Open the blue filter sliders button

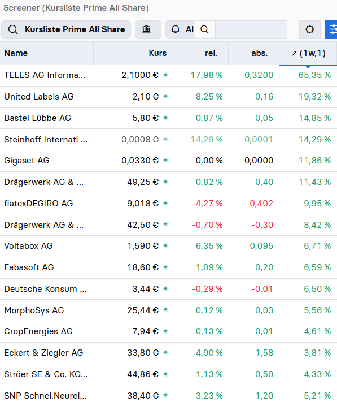(x=331, y=29)
